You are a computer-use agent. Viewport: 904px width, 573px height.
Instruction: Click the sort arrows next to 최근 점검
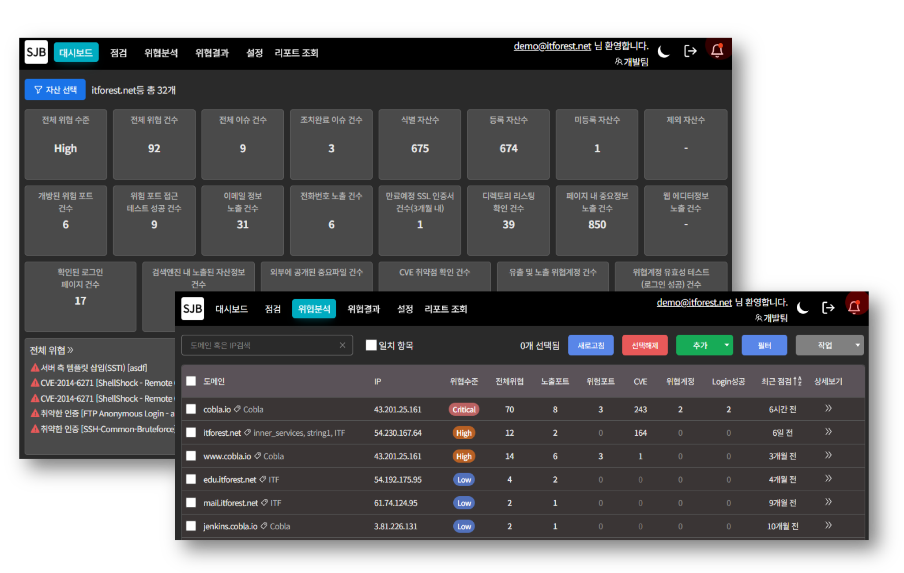(x=797, y=381)
